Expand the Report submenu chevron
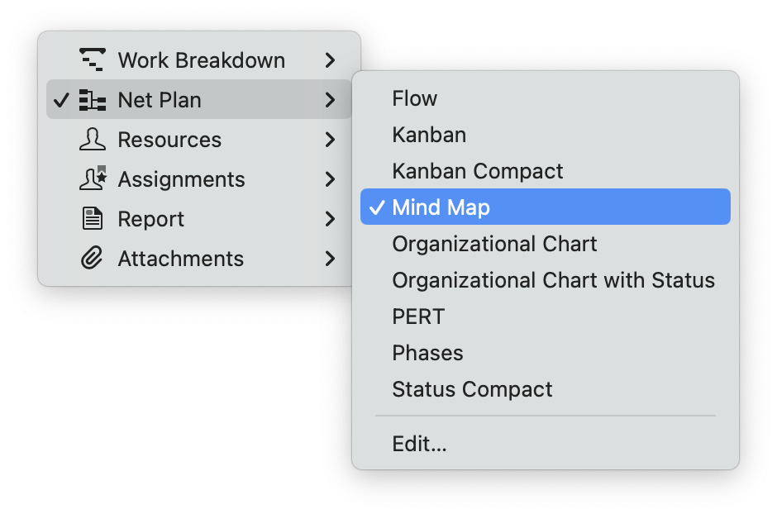The image size is (777, 514). click(x=330, y=218)
